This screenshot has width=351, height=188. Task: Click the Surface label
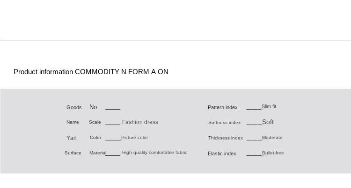click(x=73, y=153)
